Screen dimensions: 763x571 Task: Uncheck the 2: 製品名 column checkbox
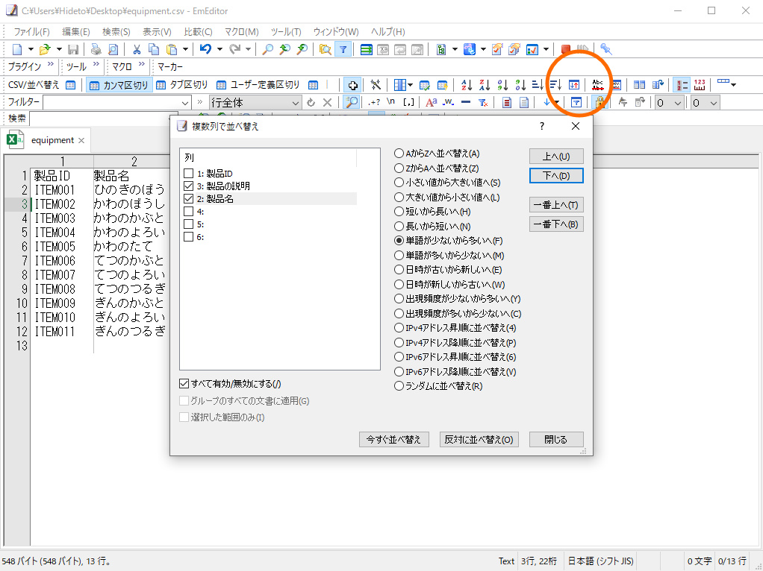click(x=188, y=199)
